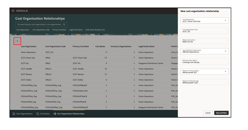Click the Inventory Organizations column header
Screen dimensions: 248x130
point(121,46)
